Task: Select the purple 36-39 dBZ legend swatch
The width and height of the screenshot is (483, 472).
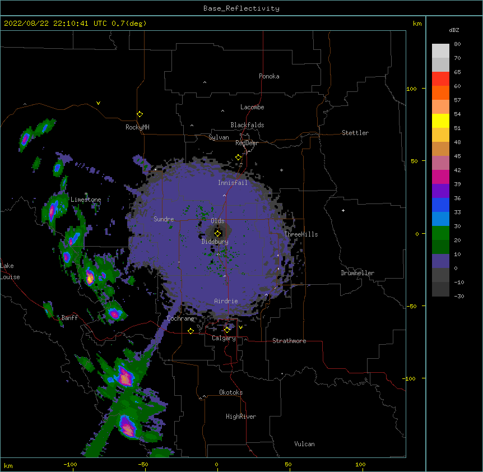Action: point(440,191)
